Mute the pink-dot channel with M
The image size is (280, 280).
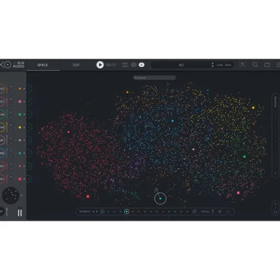pyautogui.click(x=11, y=99)
